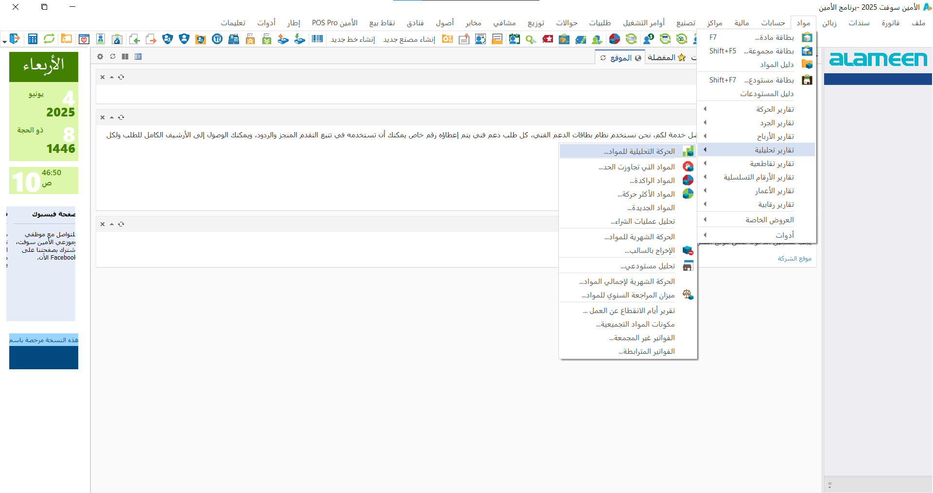Click the heart calendar toolbar icon
Screen dimensions: 933x493
click(84, 39)
